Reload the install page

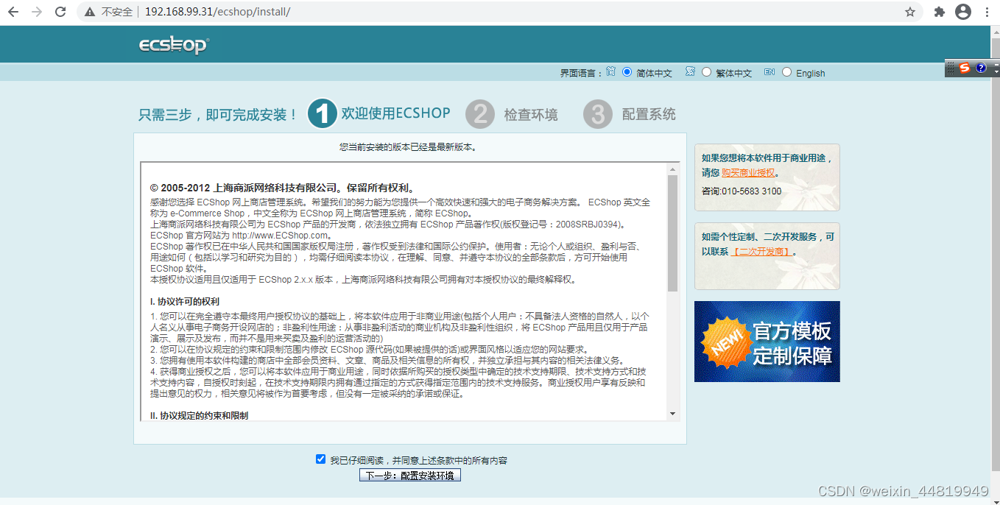(x=60, y=12)
